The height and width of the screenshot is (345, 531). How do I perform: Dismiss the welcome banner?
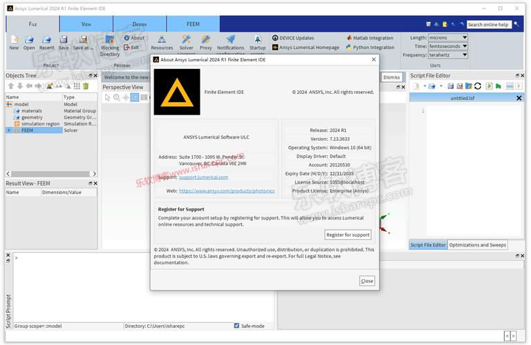click(391, 77)
